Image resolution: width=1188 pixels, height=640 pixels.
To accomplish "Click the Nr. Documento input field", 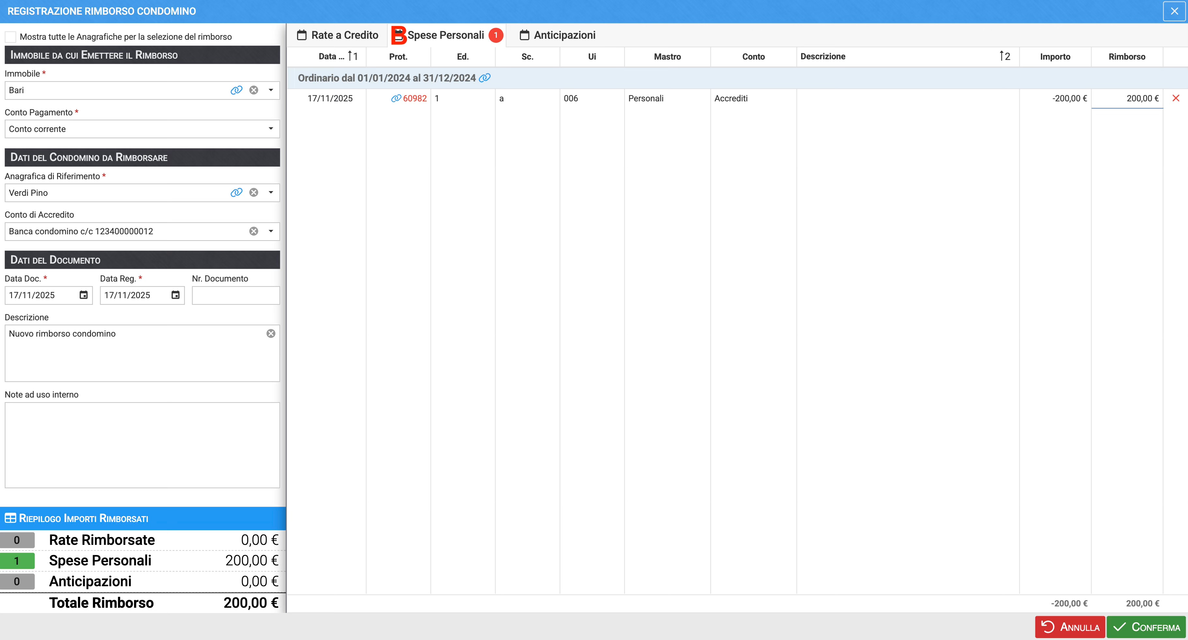I will click(236, 295).
